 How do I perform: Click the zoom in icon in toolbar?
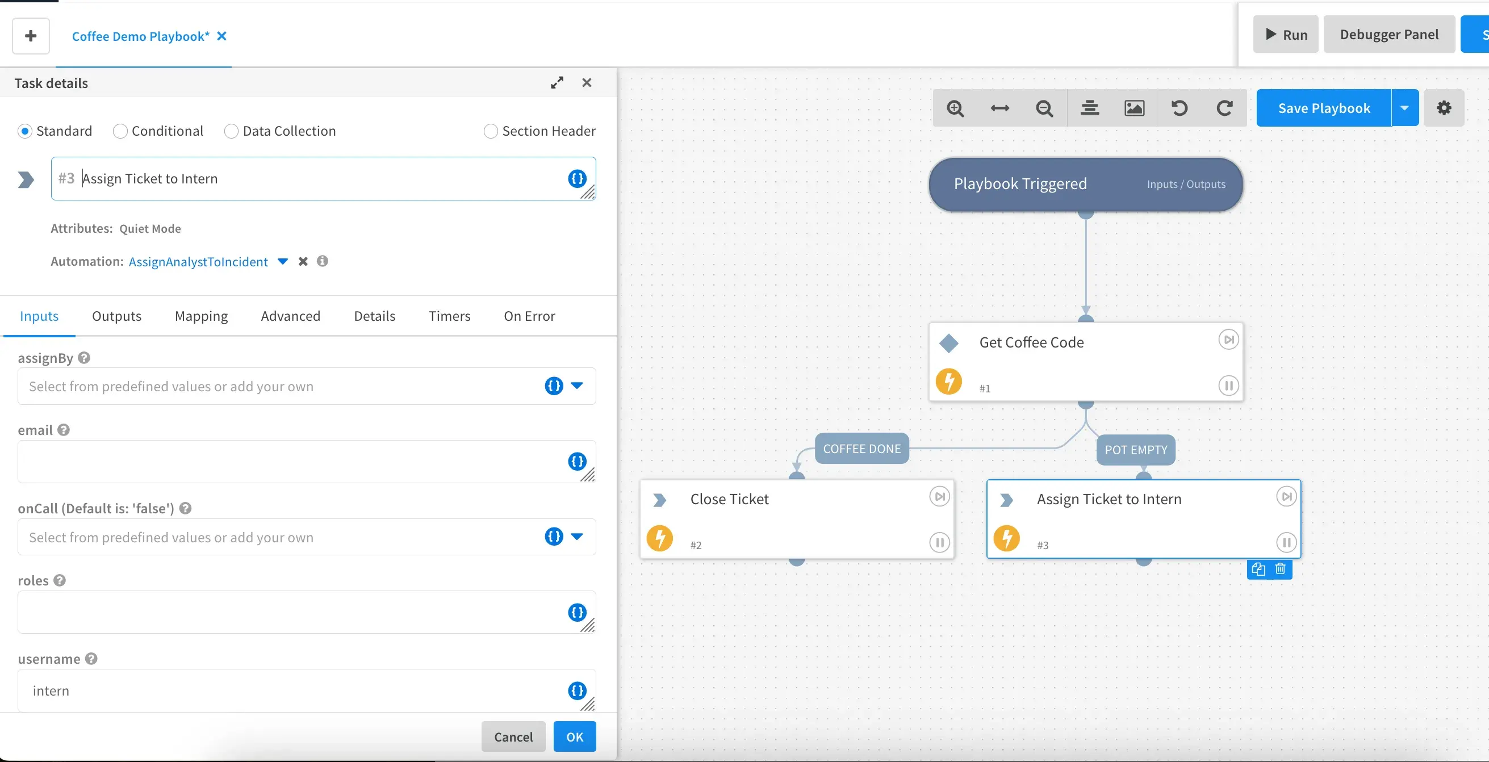pyautogui.click(x=955, y=108)
